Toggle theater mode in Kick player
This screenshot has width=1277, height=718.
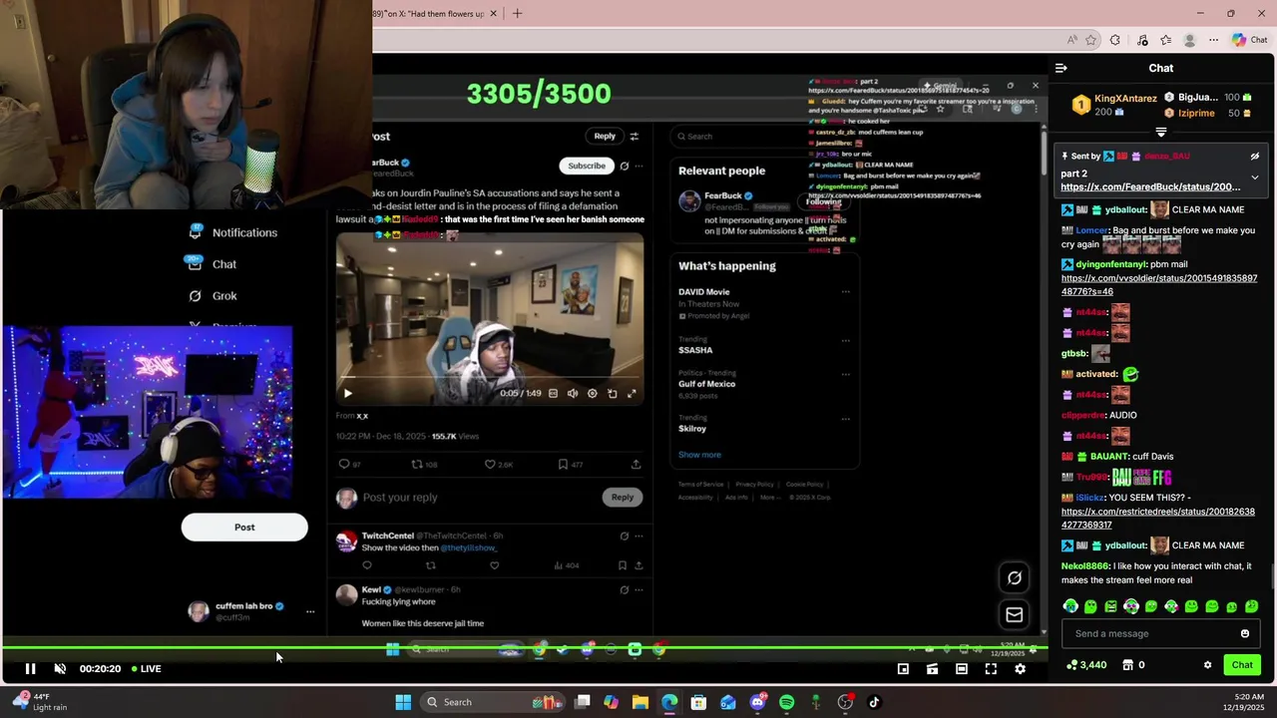961,669
